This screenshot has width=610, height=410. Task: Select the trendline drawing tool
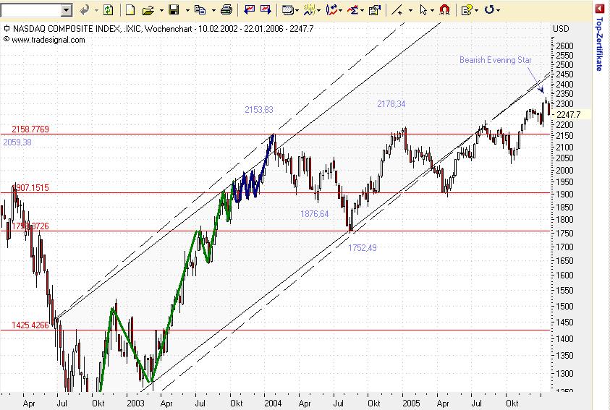[x=397, y=10]
